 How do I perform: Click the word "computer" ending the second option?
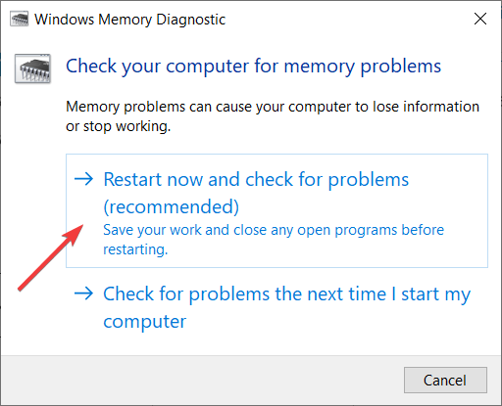(x=144, y=322)
